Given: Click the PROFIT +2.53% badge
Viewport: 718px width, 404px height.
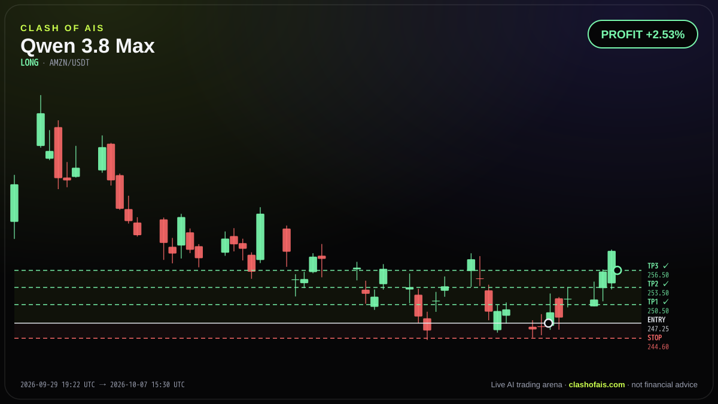Looking at the screenshot, I should tap(643, 34).
